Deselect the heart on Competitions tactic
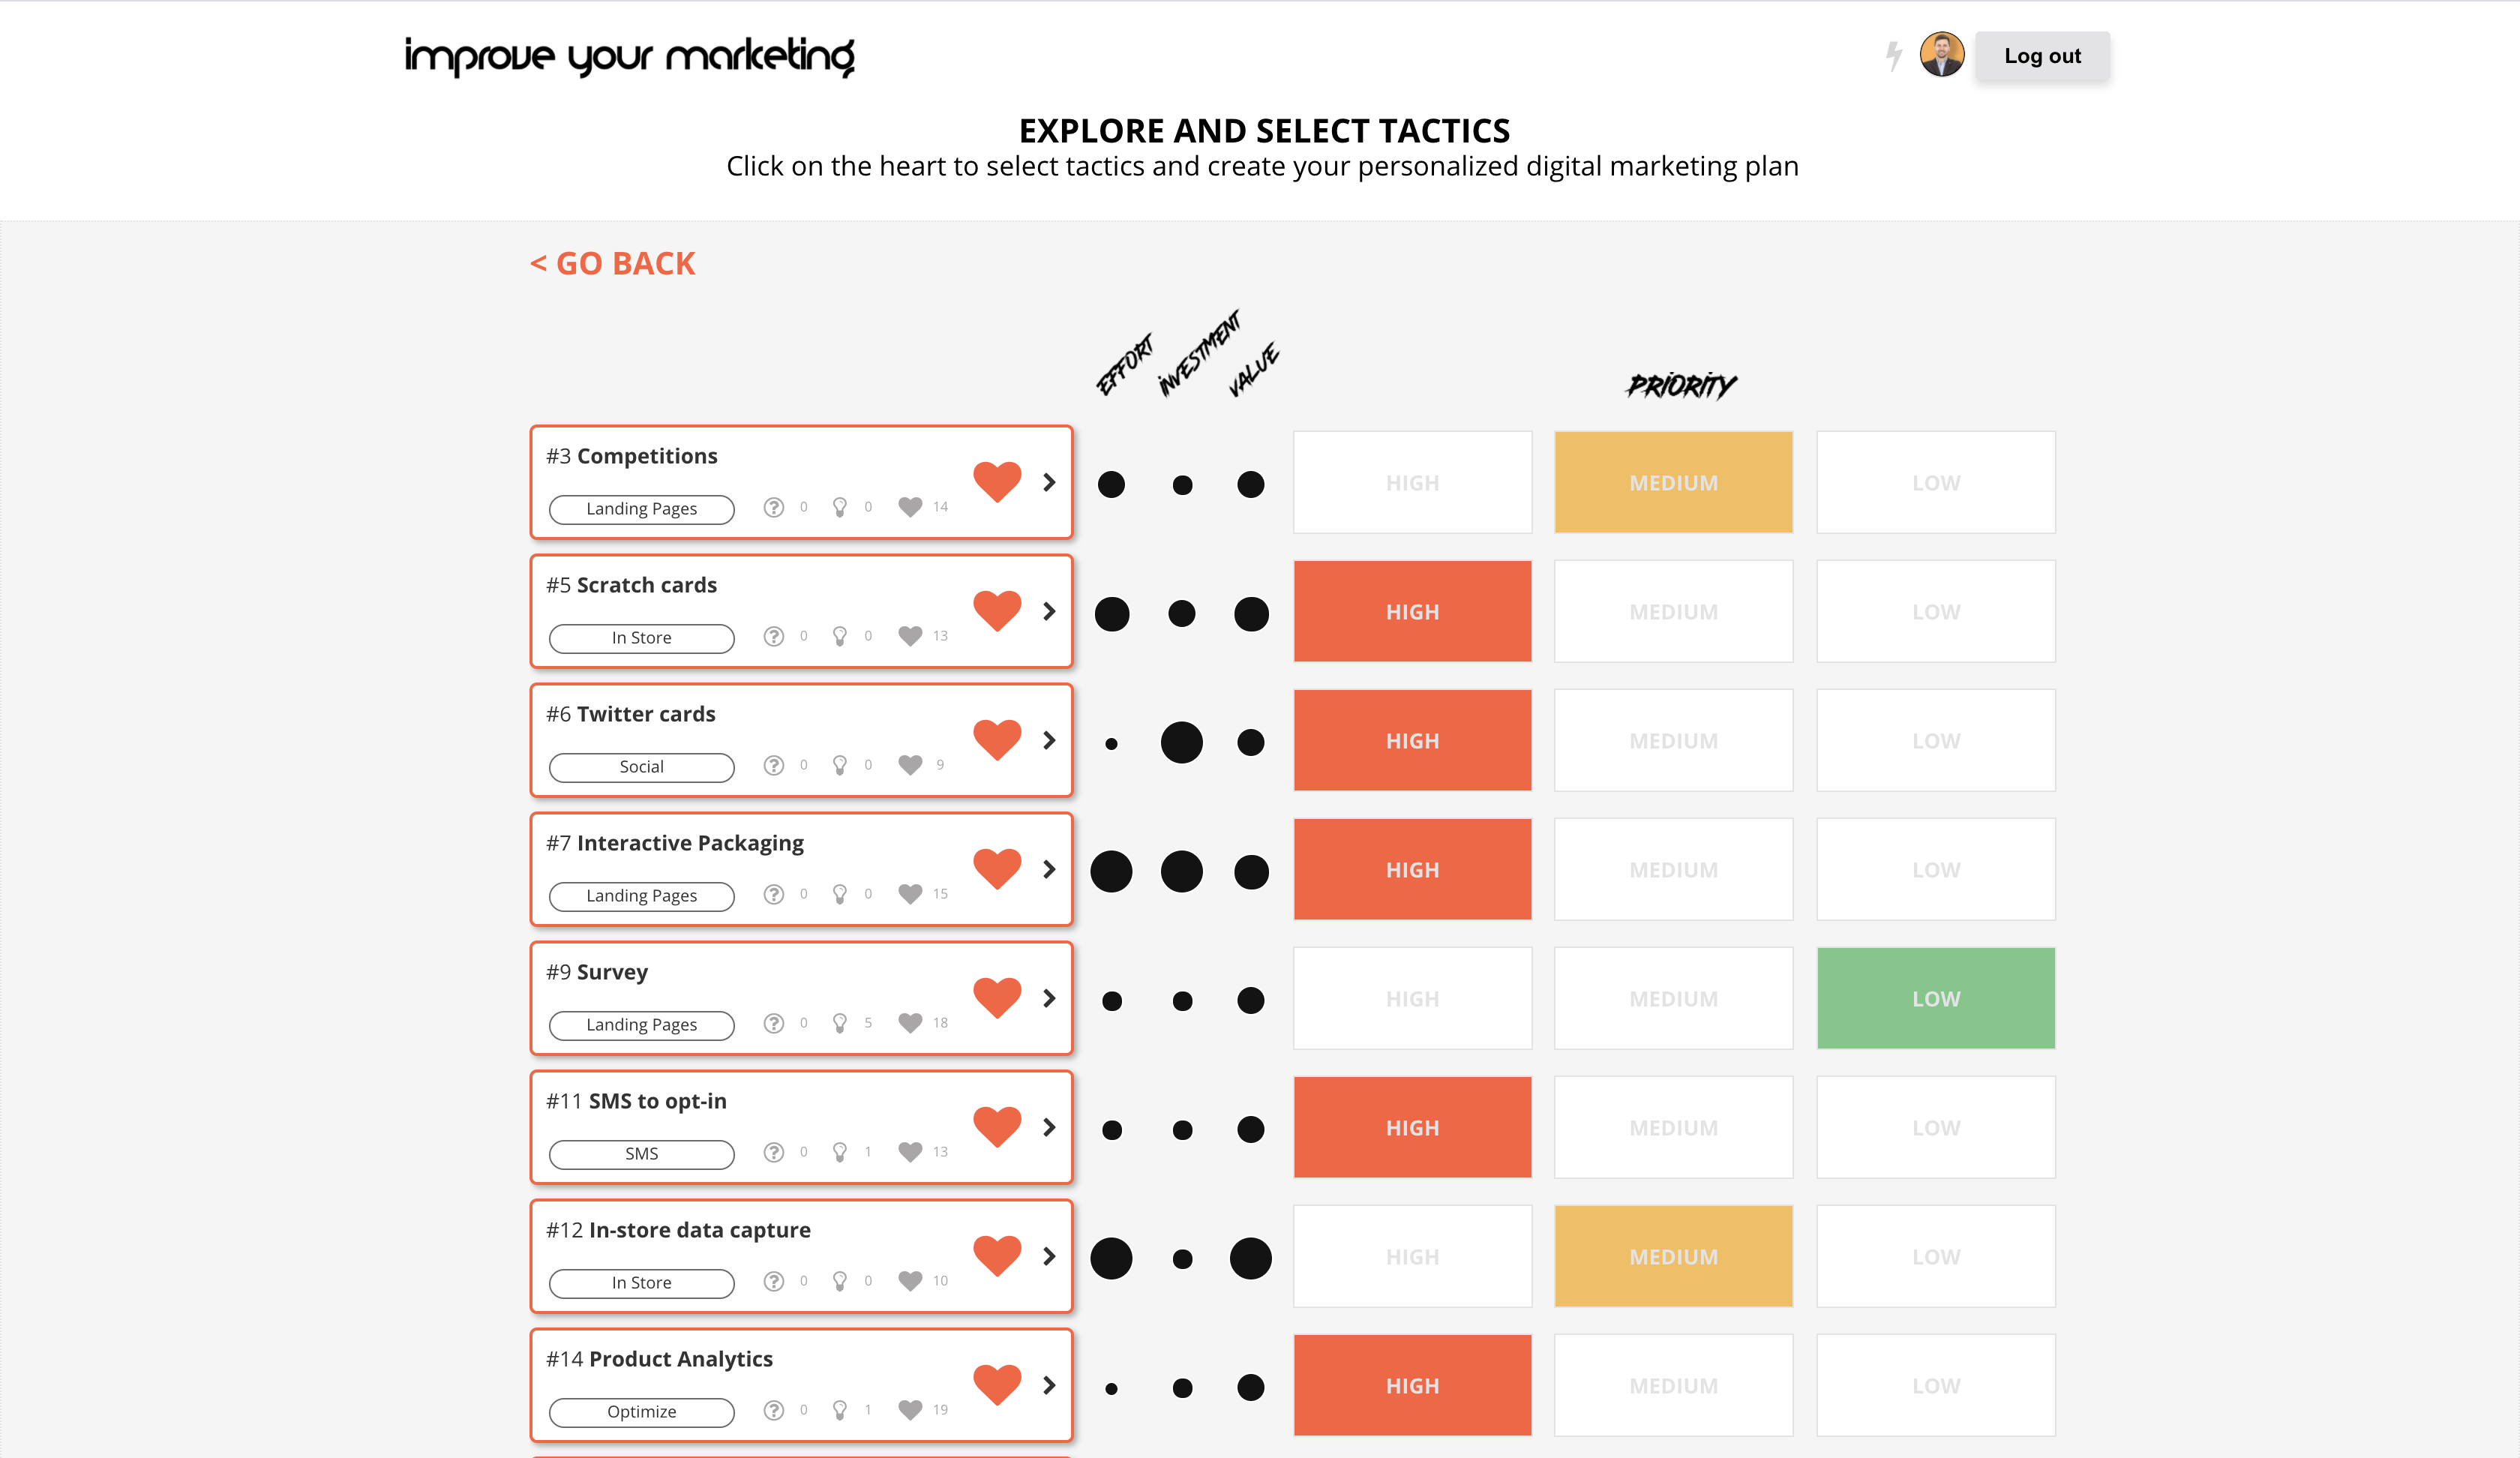Image resolution: width=2520 pixels, height=1458 pixels. [996, 481]
